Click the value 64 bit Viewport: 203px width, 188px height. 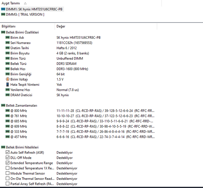coord(61,74)
